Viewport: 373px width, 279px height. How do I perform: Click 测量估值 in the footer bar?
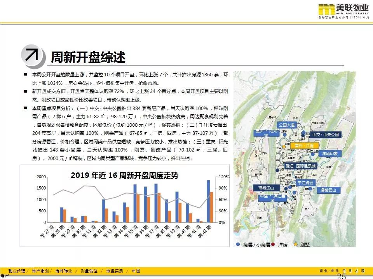(89, 271)
